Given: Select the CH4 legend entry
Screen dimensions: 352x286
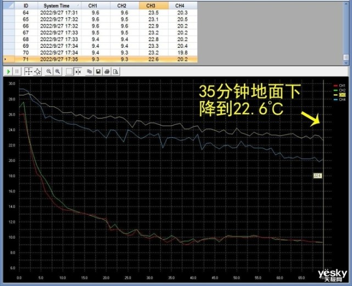Looking at the screenshot, I should tap(339, 99).
